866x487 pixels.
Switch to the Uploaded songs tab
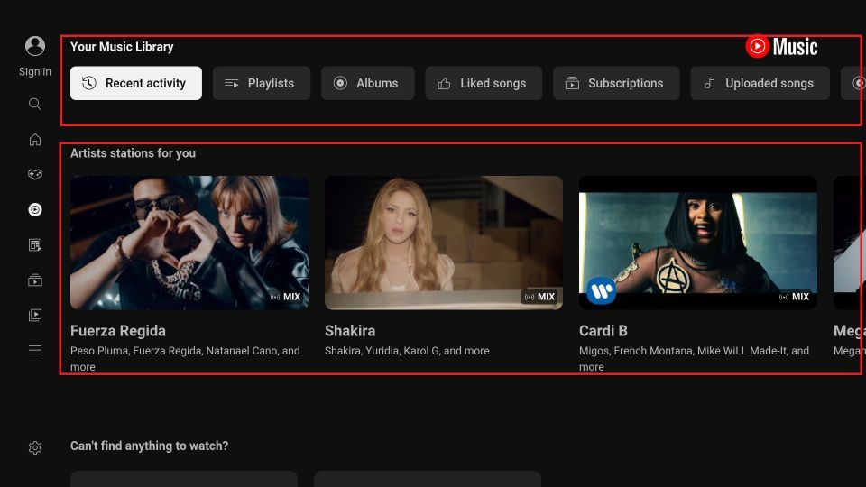(x=760, y=83)
